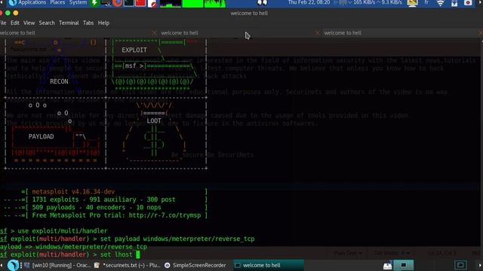
Task: Select the active workspace in switcher
Action: [x=404, y=265]
